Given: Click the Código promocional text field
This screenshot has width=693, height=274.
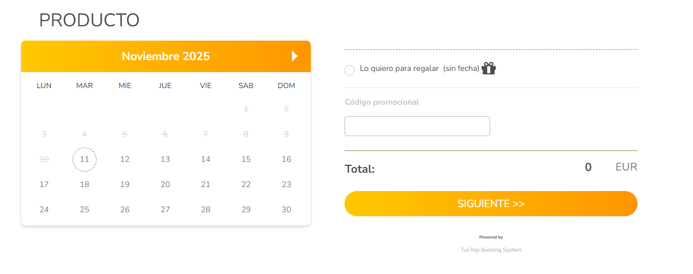Looking at the screenshot, I should pyautogui.click(x=417, y=126).
